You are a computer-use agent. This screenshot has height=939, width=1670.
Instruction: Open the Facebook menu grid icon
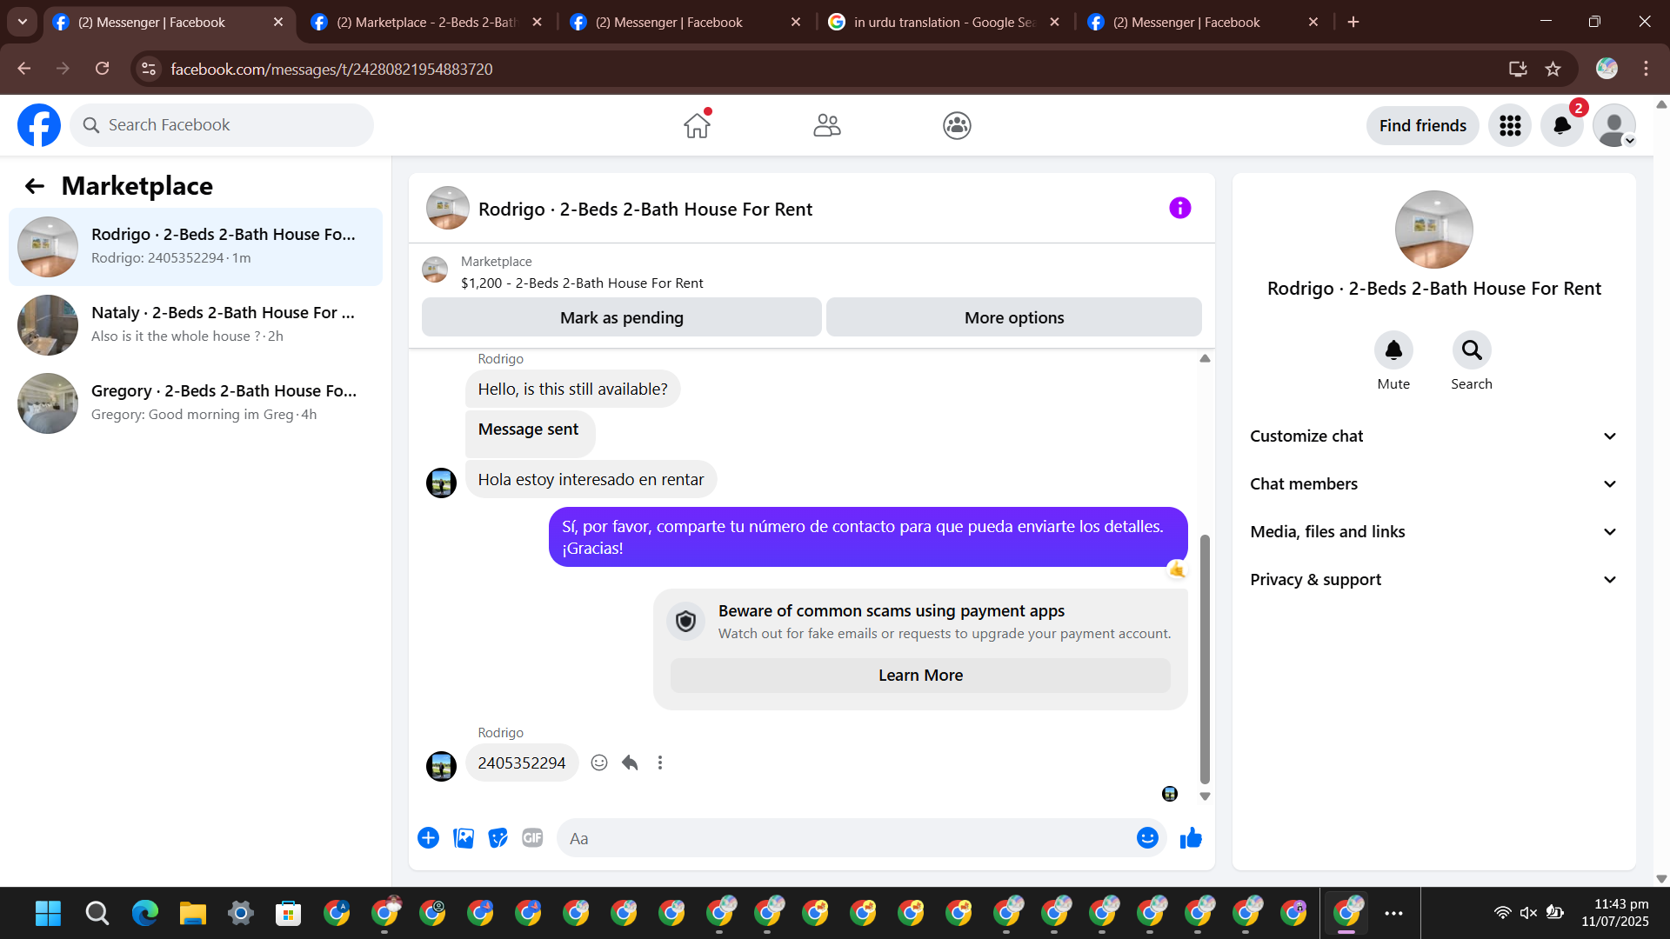pyautogui.click(x=1510, y=126)
